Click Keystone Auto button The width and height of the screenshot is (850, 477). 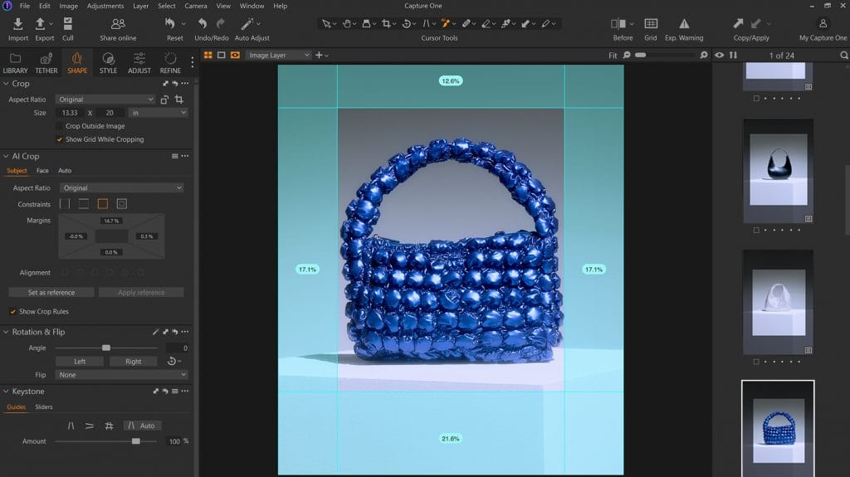click(141, 426)
